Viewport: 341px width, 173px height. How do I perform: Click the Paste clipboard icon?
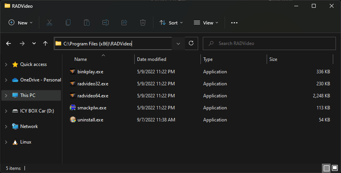click(87, 22)
